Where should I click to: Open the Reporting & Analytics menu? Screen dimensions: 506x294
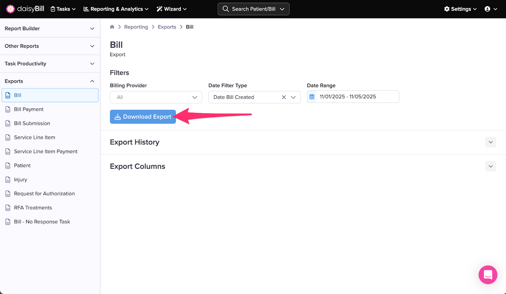click(x=116, y=9)
